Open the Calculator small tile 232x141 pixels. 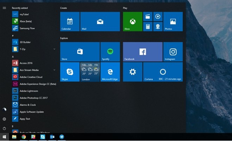pos(148,27)
